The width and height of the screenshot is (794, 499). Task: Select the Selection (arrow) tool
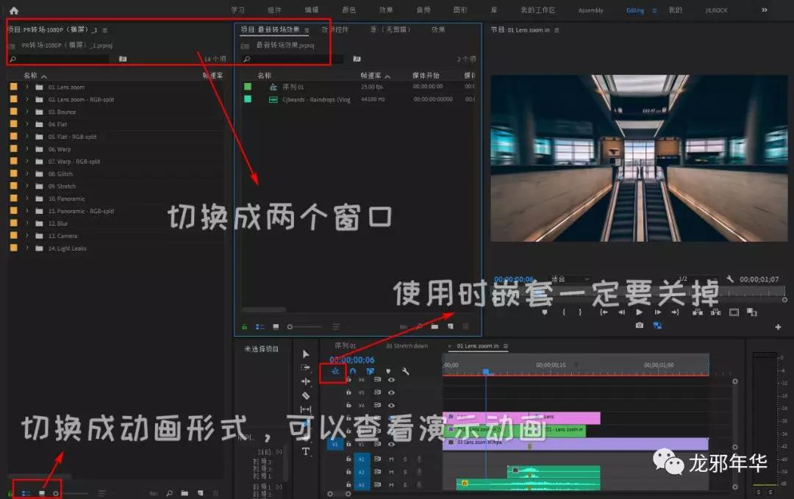[x=306, y=353]
